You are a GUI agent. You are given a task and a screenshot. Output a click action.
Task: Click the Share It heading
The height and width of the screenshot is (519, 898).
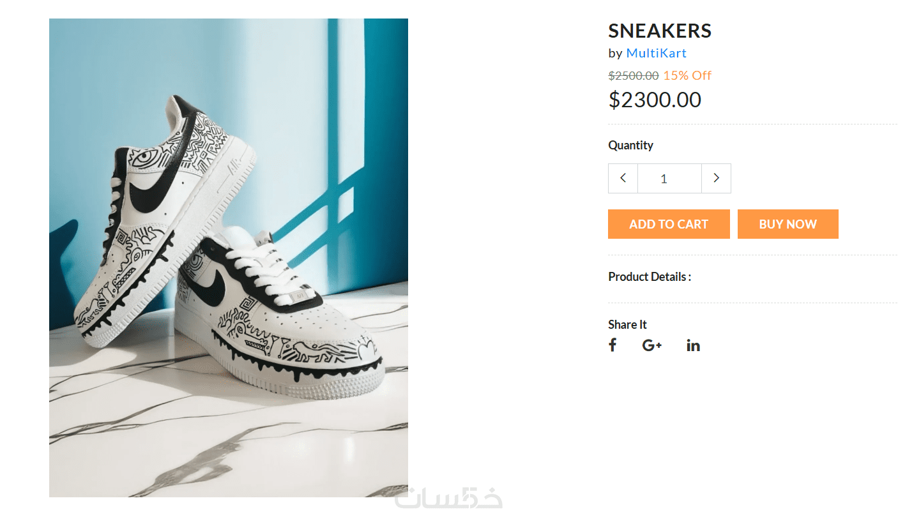[x=627, y=324]
